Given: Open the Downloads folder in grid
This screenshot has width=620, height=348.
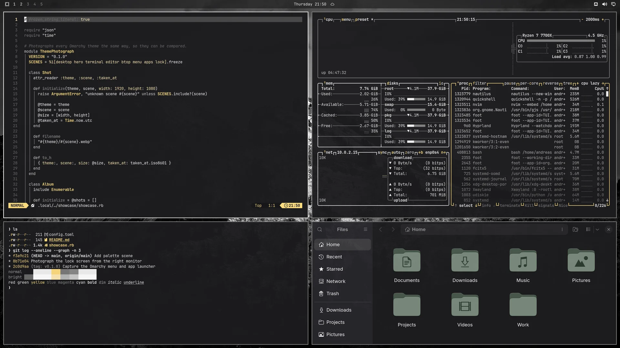Looking at the screenshot, I should (465, 266).
